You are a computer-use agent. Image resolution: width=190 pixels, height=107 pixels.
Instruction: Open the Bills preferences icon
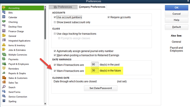pos(4,12)
